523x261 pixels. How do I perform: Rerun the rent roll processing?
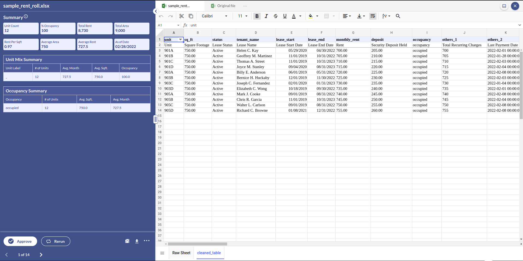56,241
